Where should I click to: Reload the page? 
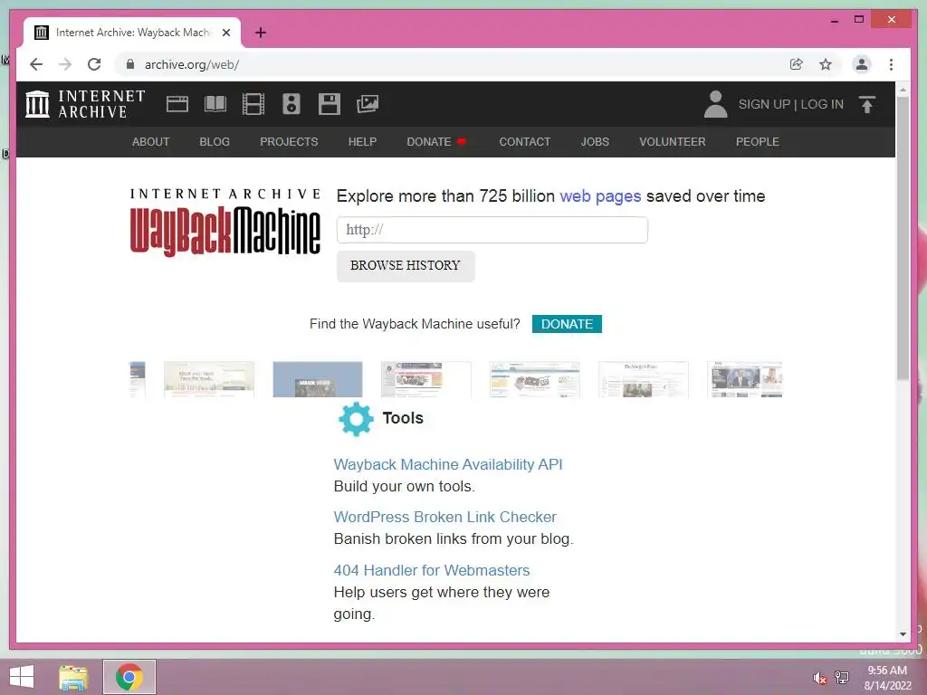[94, 64]
